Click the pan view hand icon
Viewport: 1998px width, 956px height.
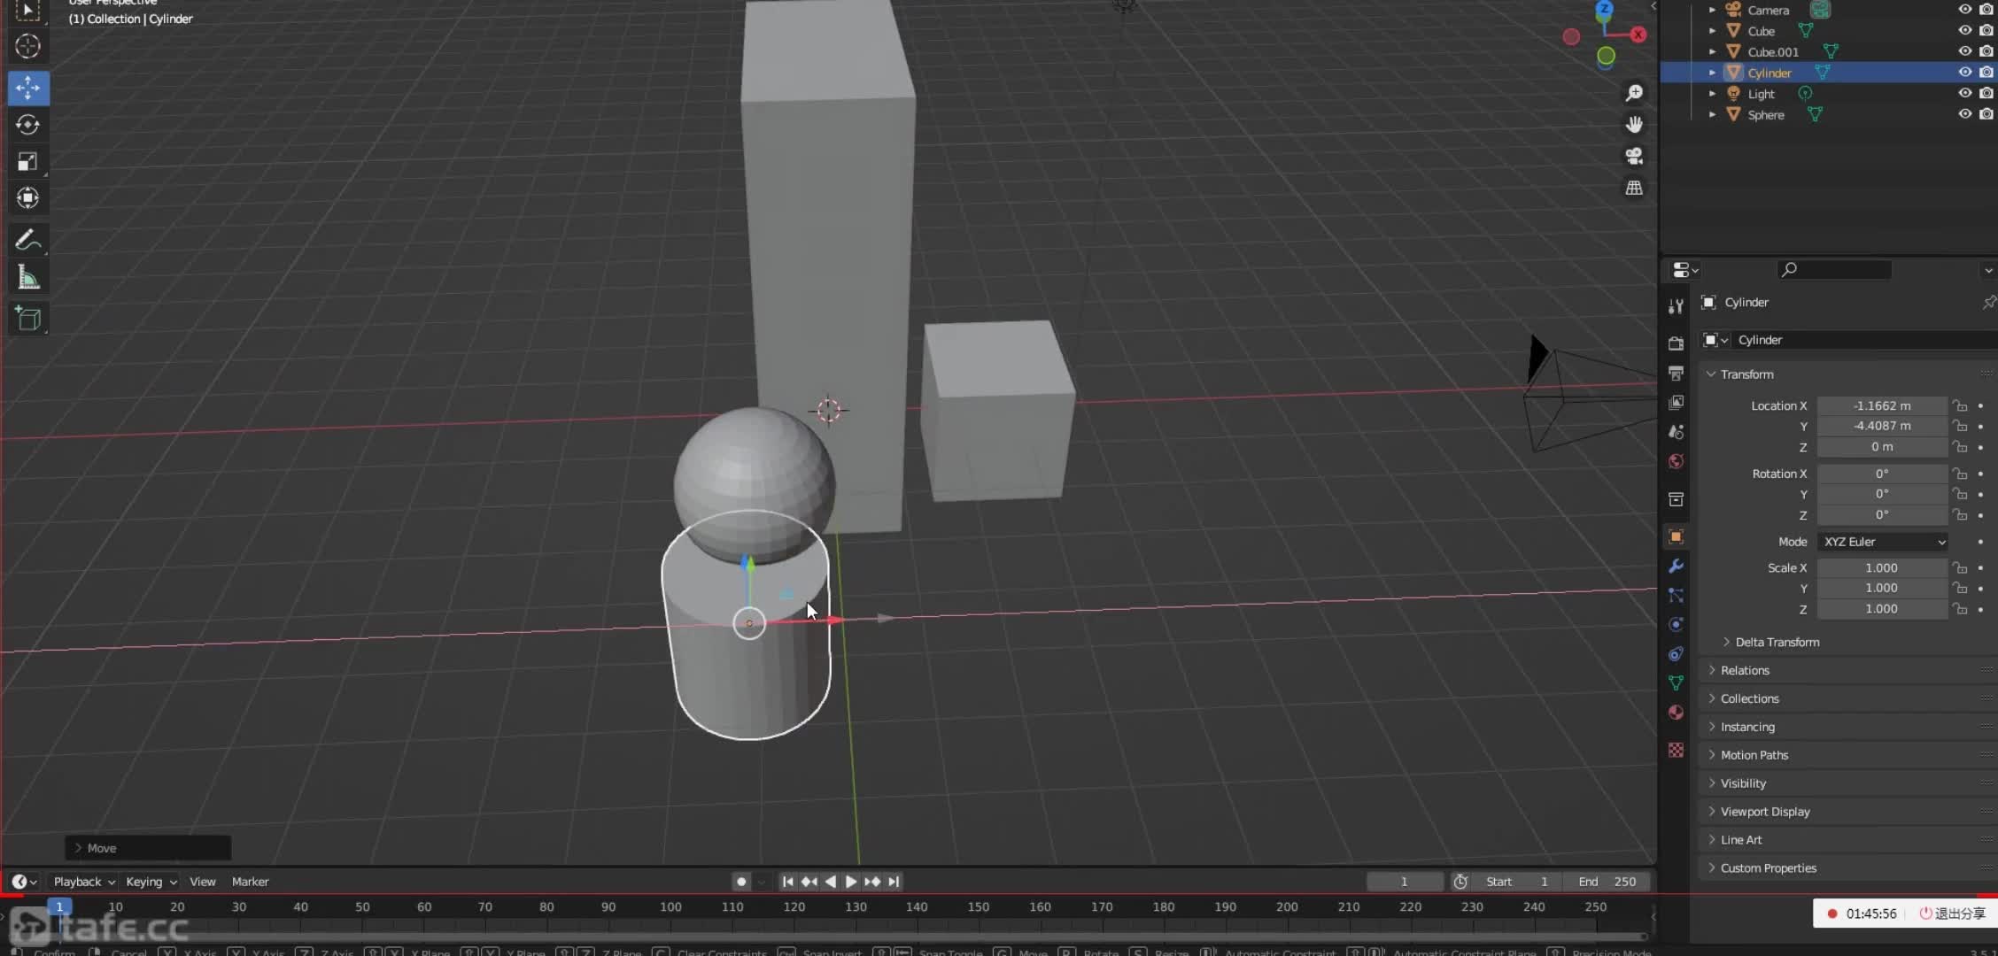click(x=1634, y=125)
